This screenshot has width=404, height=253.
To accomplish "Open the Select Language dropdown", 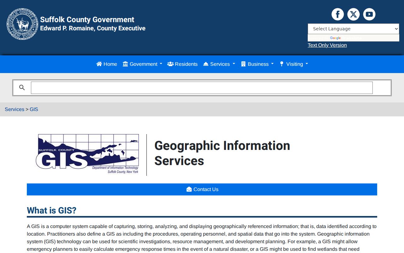I will (x=353, y=29).
